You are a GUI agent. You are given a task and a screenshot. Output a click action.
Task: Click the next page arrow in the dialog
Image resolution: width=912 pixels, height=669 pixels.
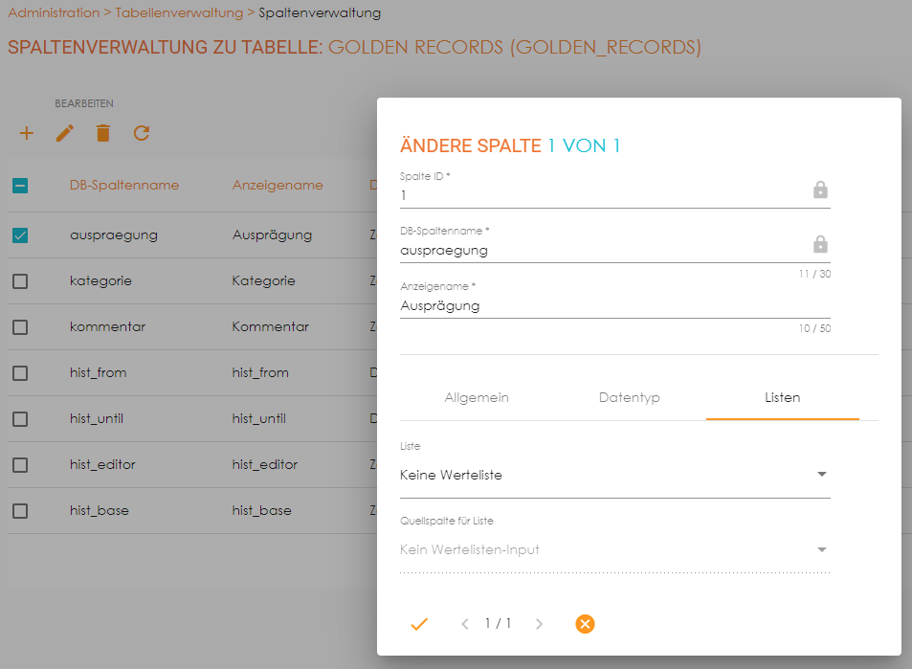point(539,623)
